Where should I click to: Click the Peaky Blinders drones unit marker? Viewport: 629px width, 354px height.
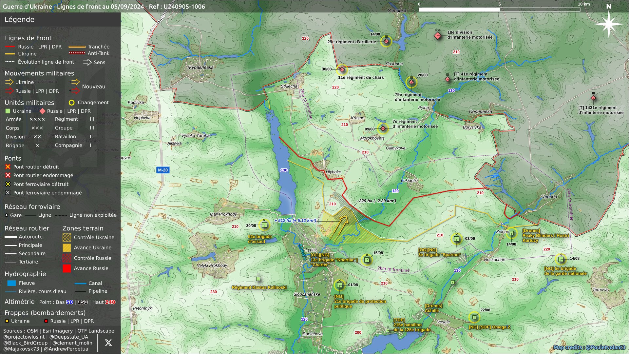pos(512,233)
